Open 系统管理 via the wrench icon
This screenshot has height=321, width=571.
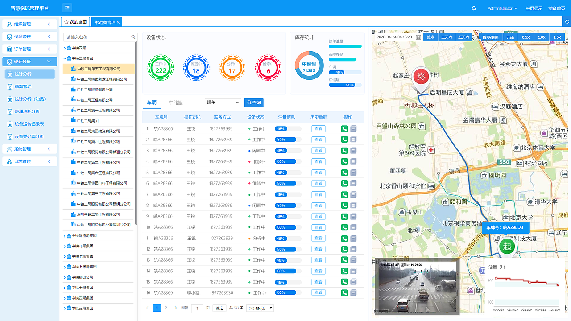point(9,149)
